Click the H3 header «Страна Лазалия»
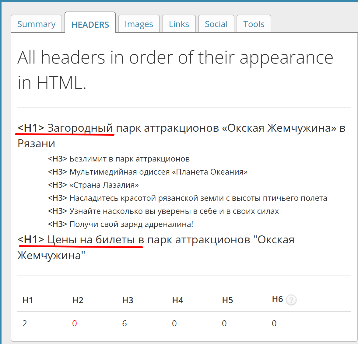358x344 pixels. [93, 185]
